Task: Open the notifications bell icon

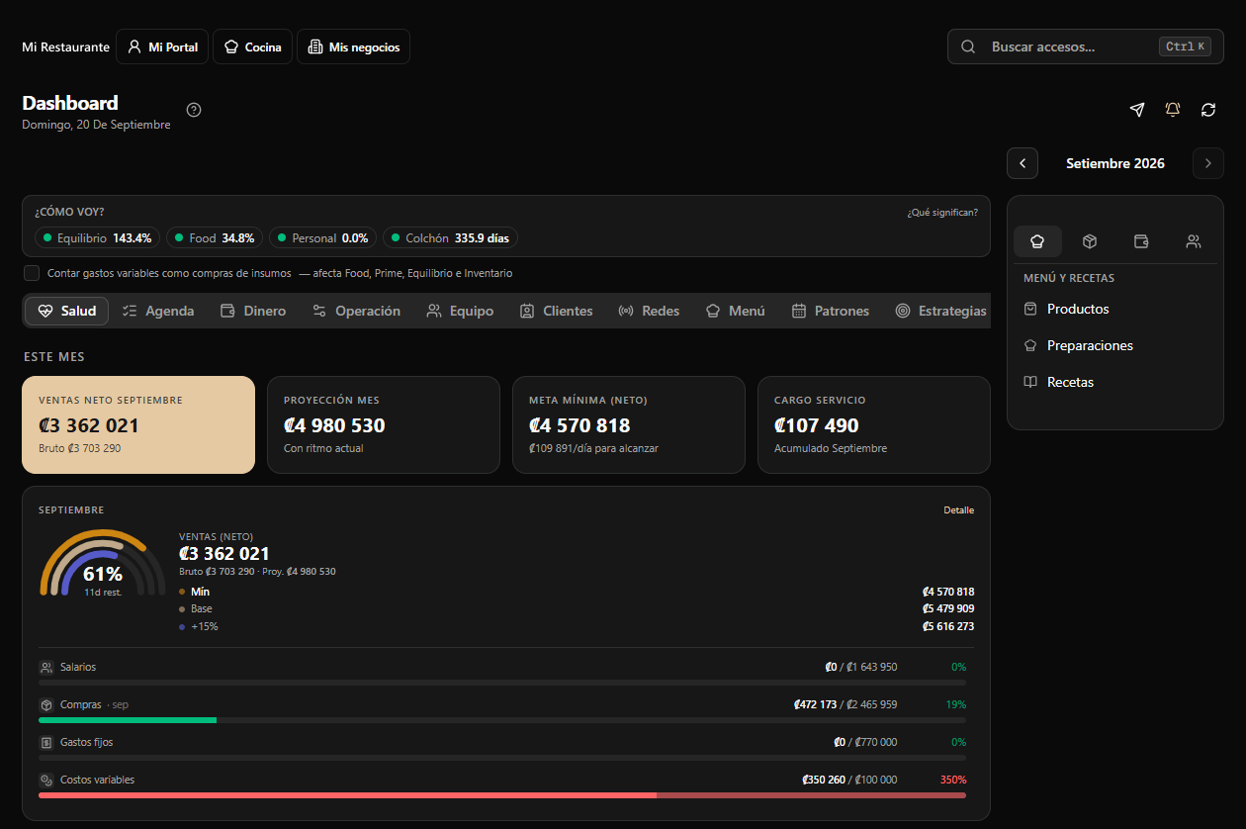Action: (1173, 110)
